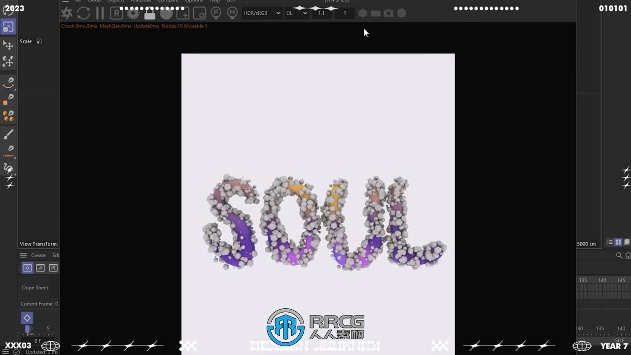The width and height of the screenshot is (631, 355).
Task: Open the DL kernel dropdown
Action: click(297, 13)
